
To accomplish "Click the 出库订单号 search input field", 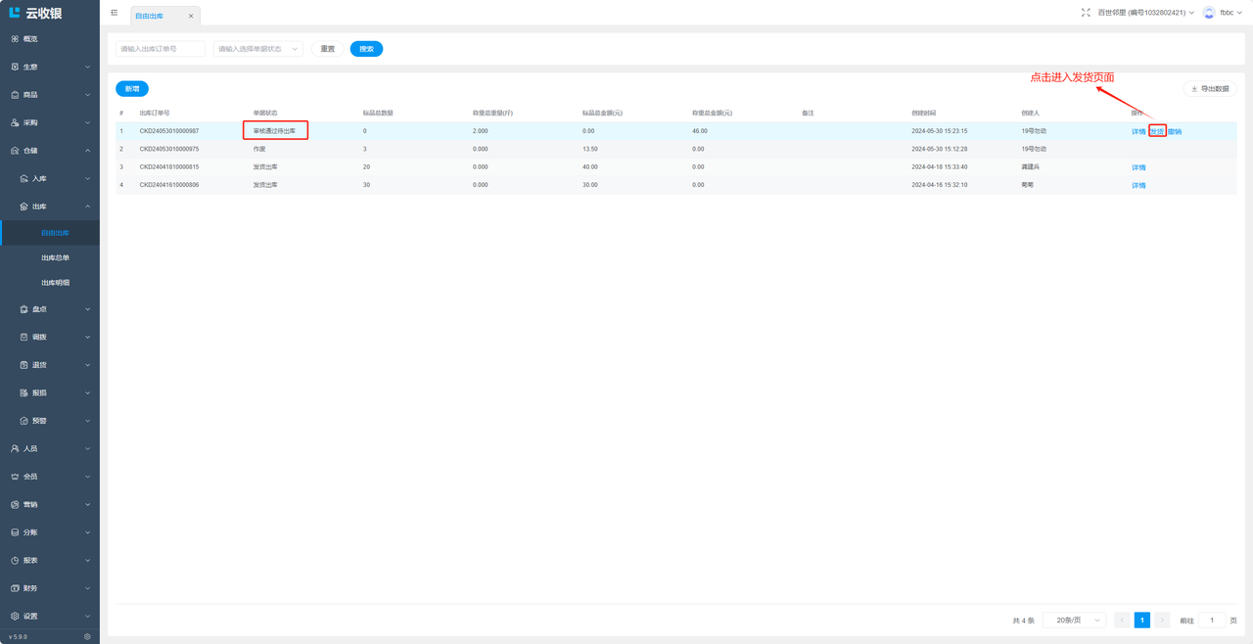I will (161, 49).
